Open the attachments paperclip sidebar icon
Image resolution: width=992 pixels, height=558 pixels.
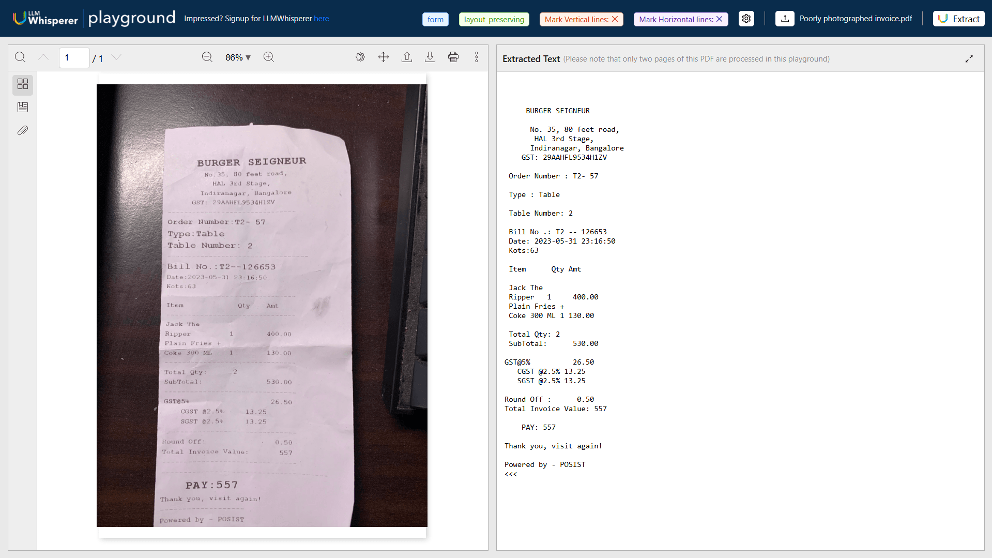[22, 130]
